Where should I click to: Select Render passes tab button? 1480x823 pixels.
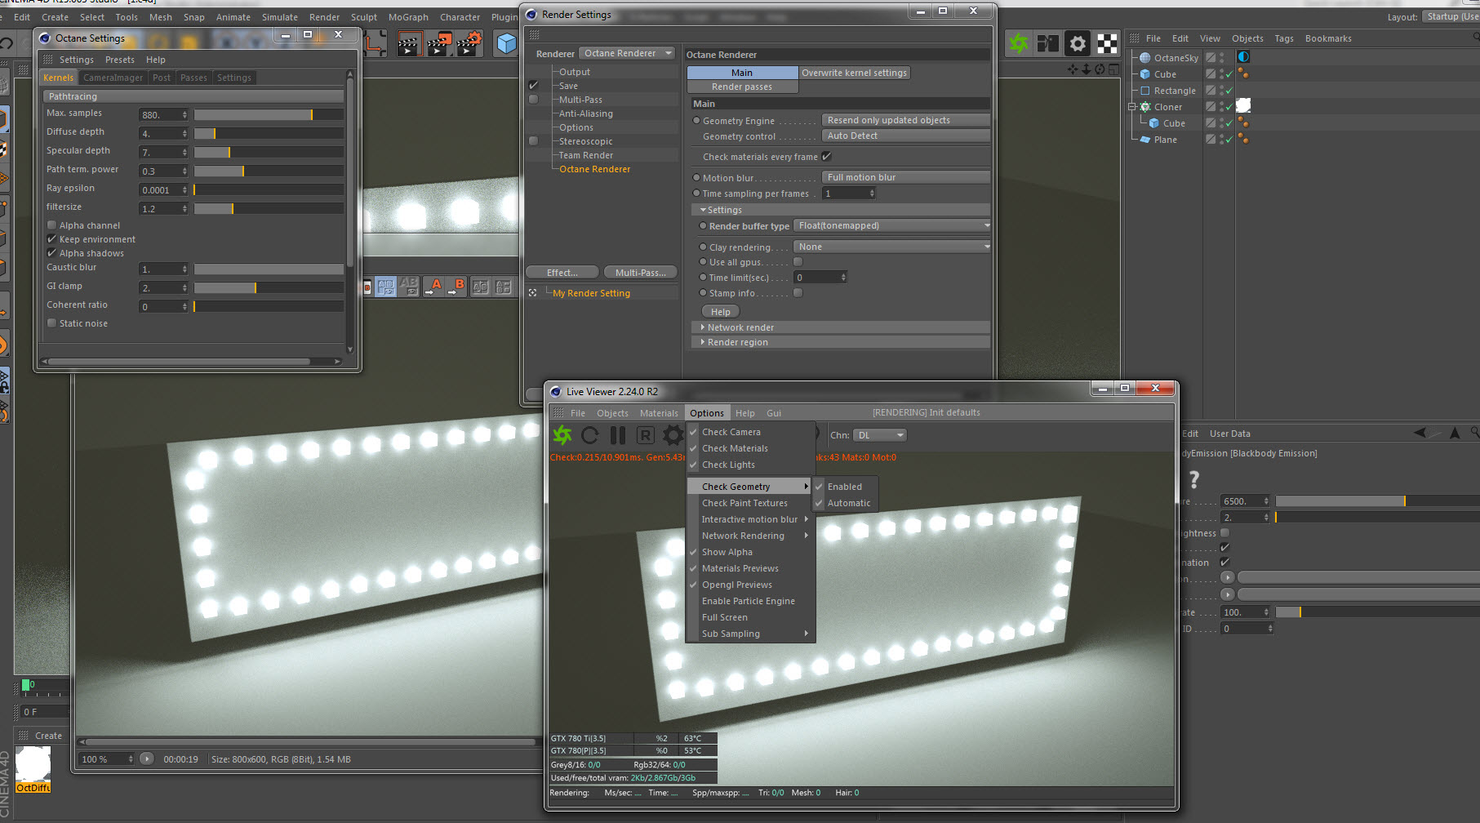click(x=742, y=87)
